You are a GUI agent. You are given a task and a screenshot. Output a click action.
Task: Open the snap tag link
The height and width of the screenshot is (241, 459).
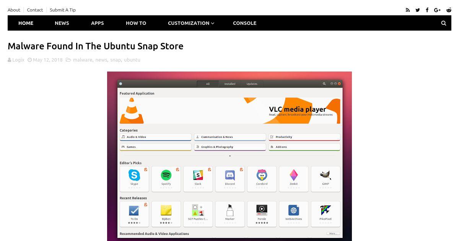(x=116, y=60)
